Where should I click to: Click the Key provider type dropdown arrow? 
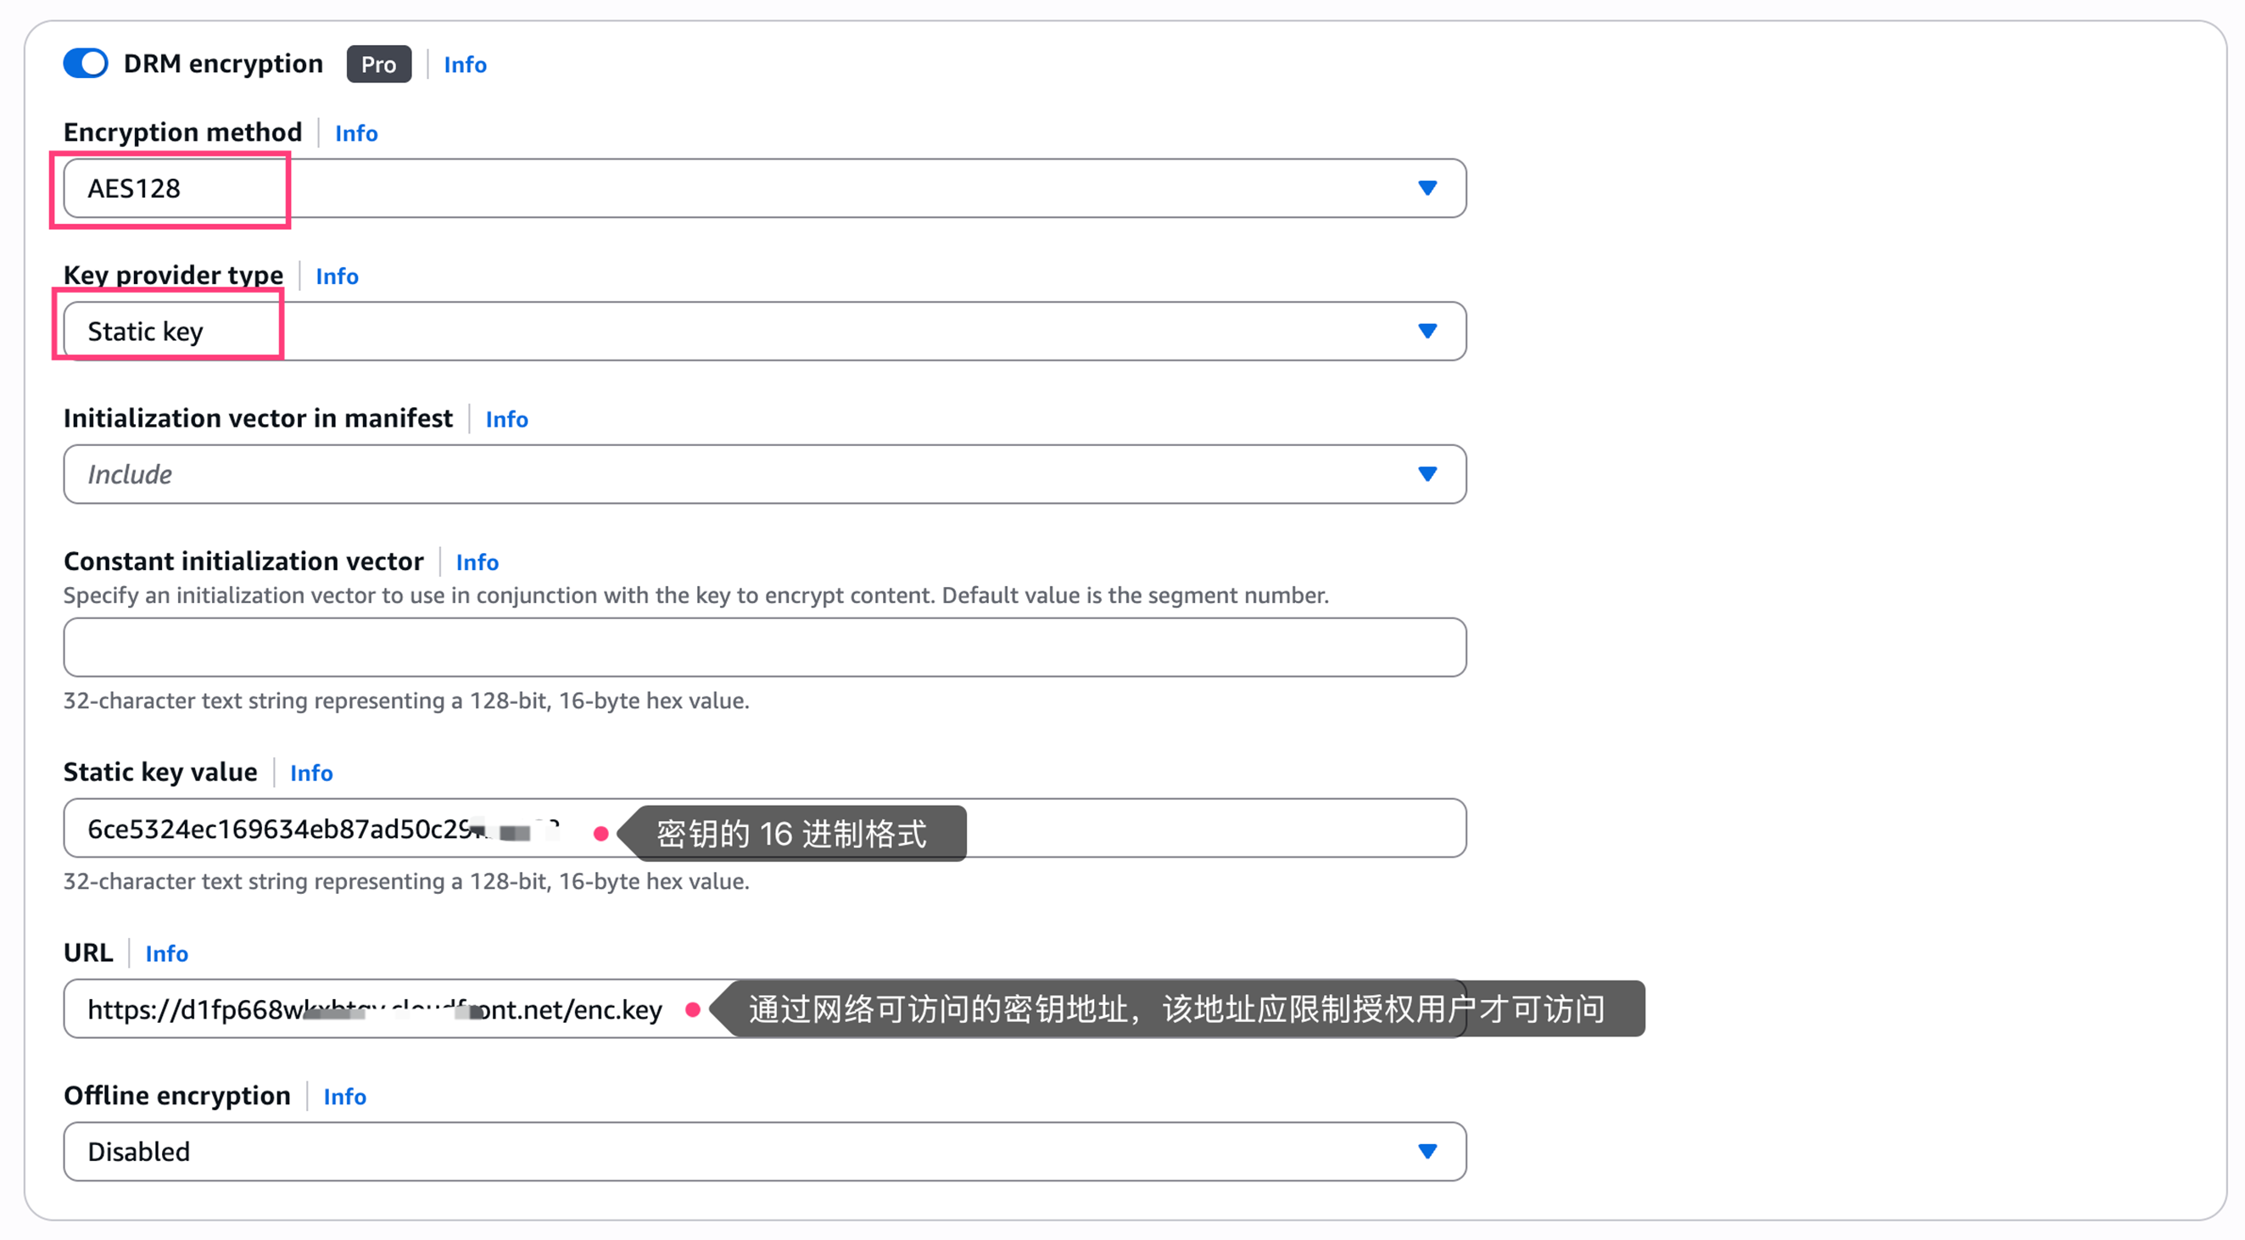1427,331
